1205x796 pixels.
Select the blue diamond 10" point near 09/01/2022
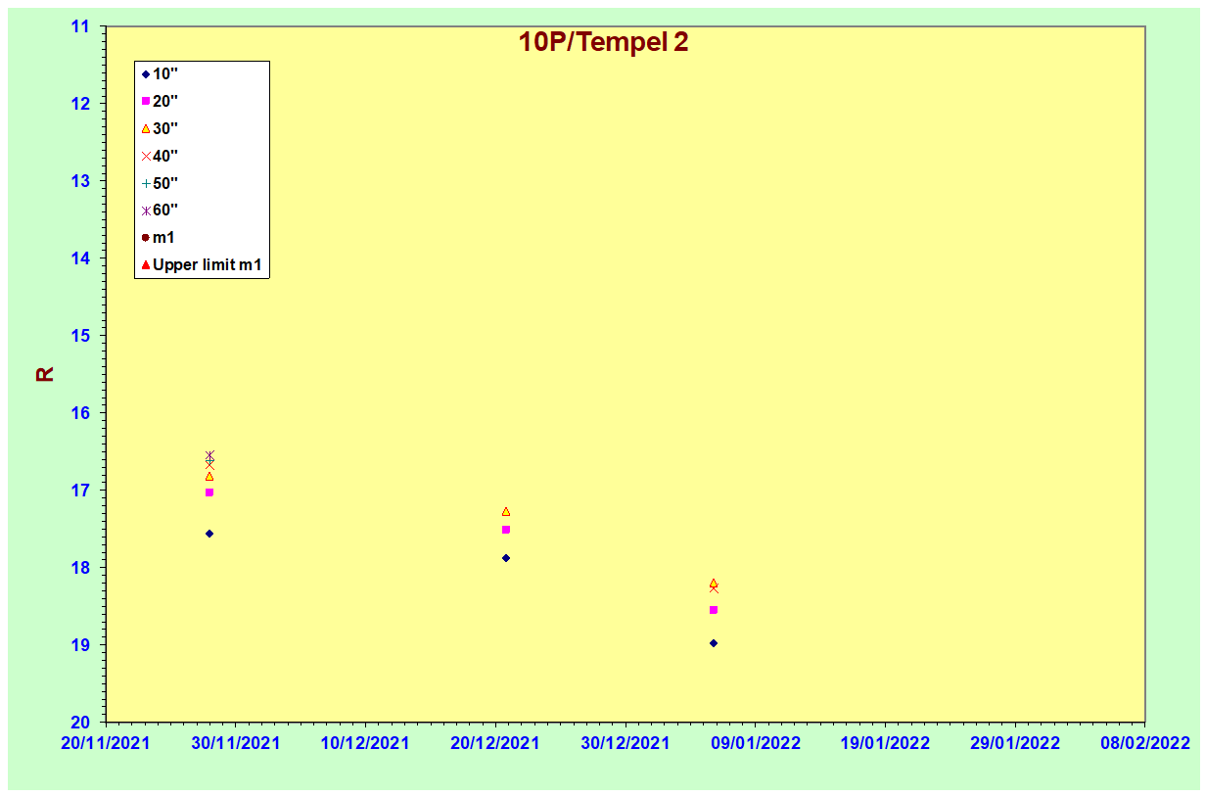pos(714,643)
